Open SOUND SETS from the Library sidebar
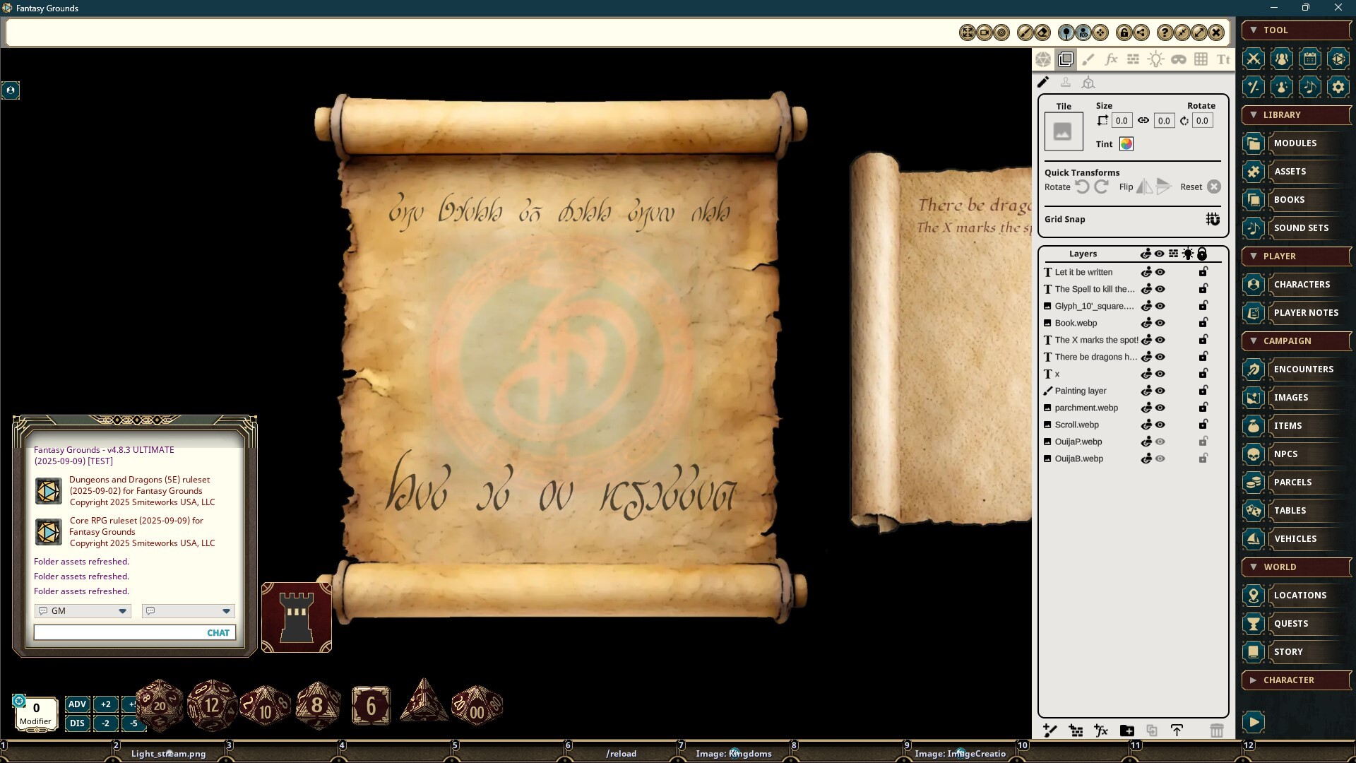Screen dimensions: 1356x763 [x=1300, y=227]
